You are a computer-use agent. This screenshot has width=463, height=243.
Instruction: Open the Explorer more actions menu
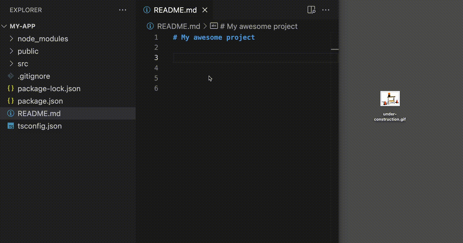pos(123,10)
